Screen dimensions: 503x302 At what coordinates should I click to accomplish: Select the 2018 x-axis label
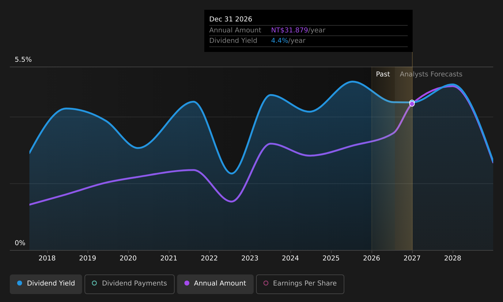pos(47,258)
